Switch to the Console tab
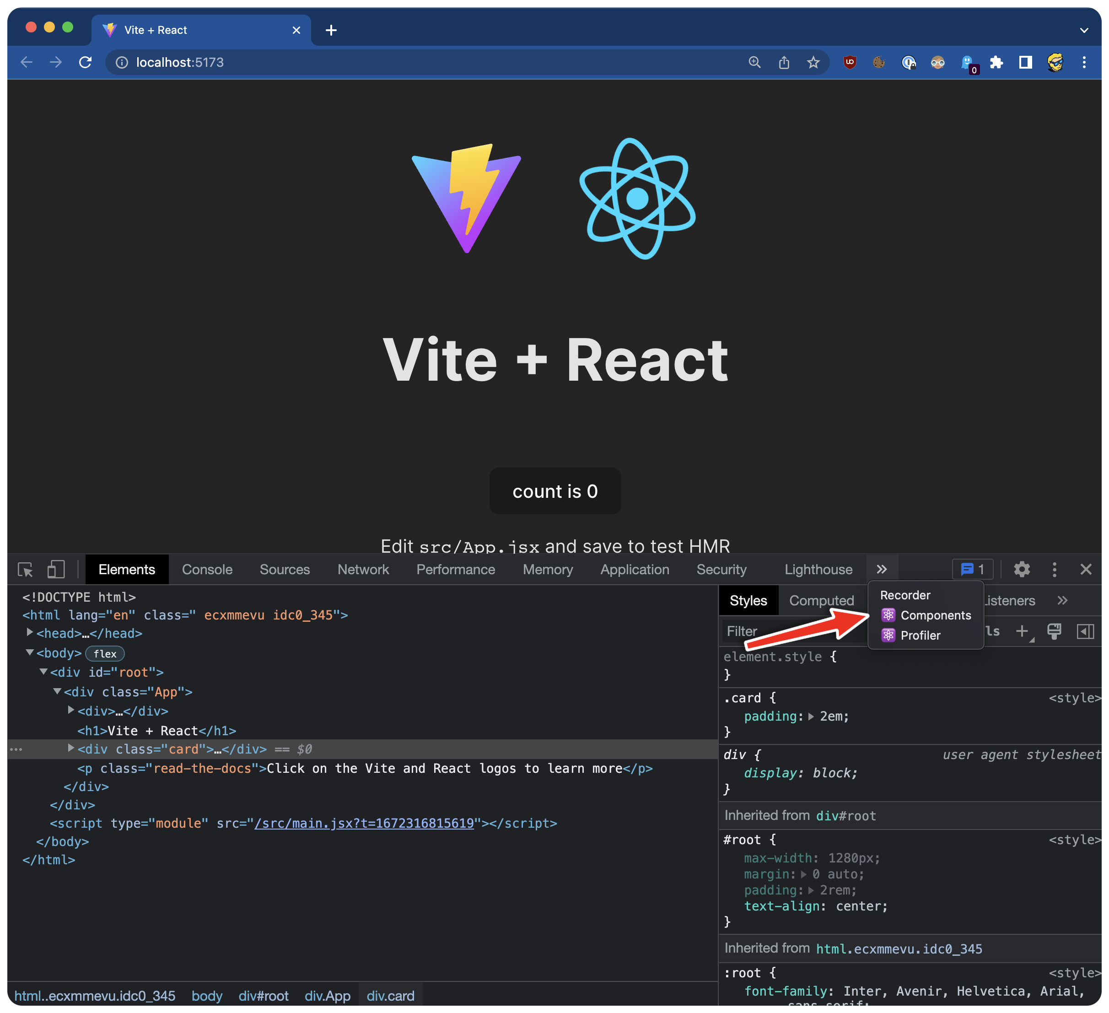Screen dimensions: 1109x1013 [207, 570]
